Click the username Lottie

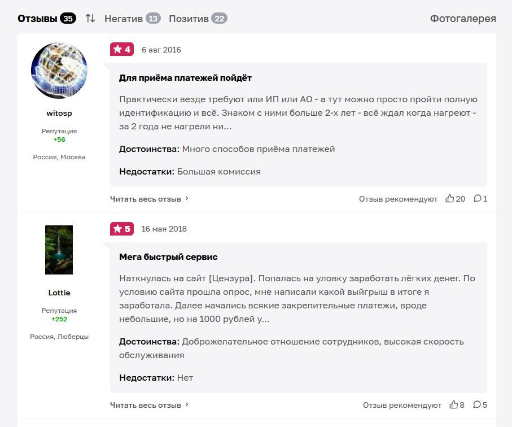(59, 293)
